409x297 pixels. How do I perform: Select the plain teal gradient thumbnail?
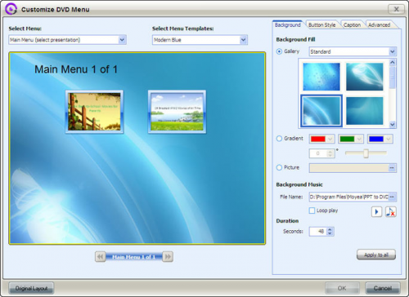[365, 111]
